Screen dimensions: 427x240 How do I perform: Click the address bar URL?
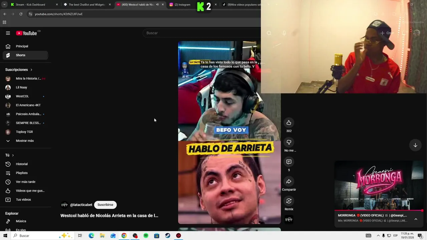(x=59, y=14)
